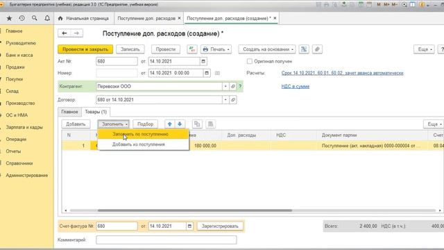Screen dimensions: 444x250
Task: Open Покупки section in sidebar
Action: pos(15,79)
